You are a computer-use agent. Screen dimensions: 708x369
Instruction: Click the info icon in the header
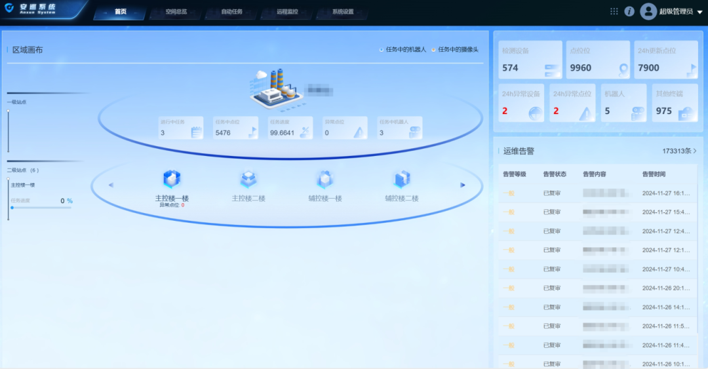(x=629, y=11)
